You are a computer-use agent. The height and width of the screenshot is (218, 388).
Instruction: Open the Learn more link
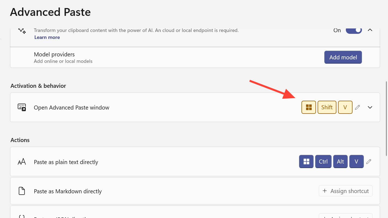pyautogui.click(x=47, y=37)
